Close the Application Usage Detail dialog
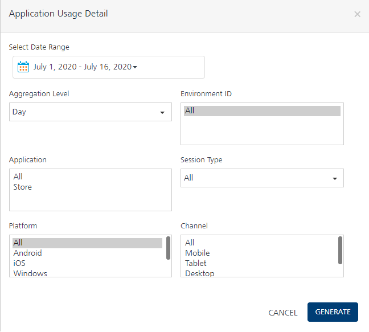 [357, 14]
